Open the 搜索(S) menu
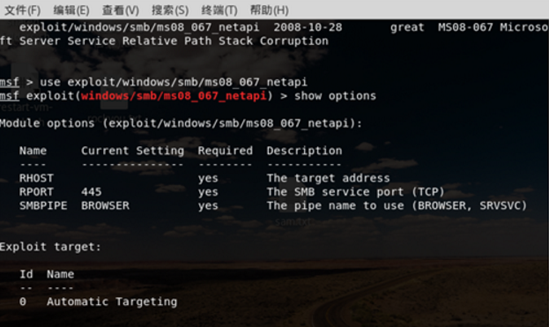Image resolution: width=549 pixels, height=327 pixels. [x=170, y=11]
